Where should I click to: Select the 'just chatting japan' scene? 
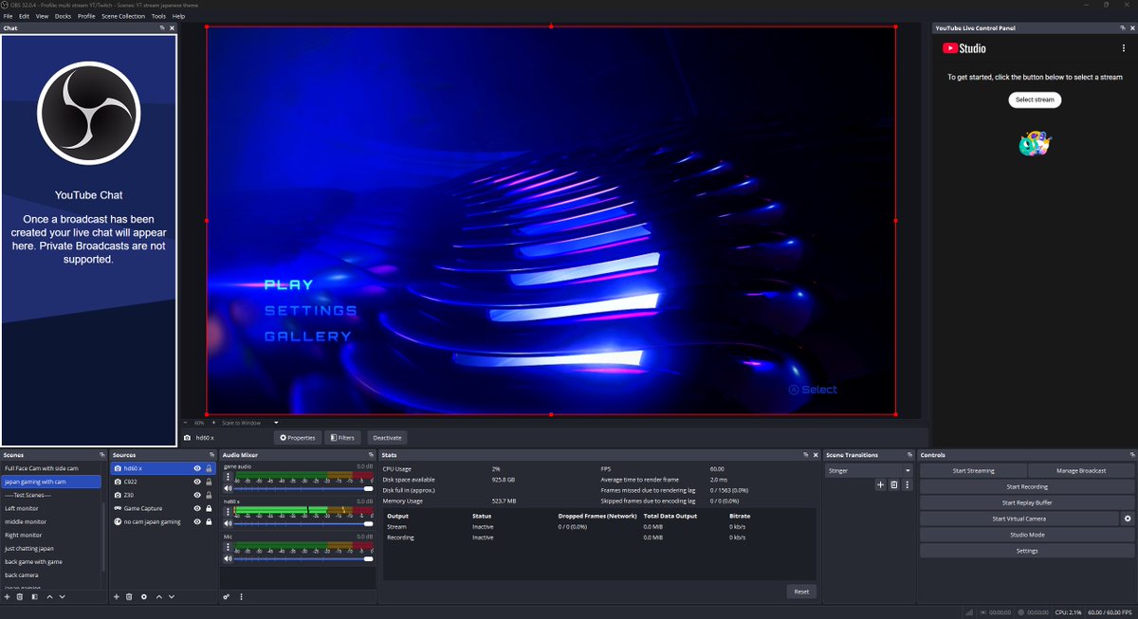pyautogui.click(x=50, y=548)
